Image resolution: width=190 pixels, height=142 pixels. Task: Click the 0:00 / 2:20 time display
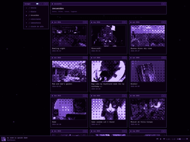coord(171,139)
